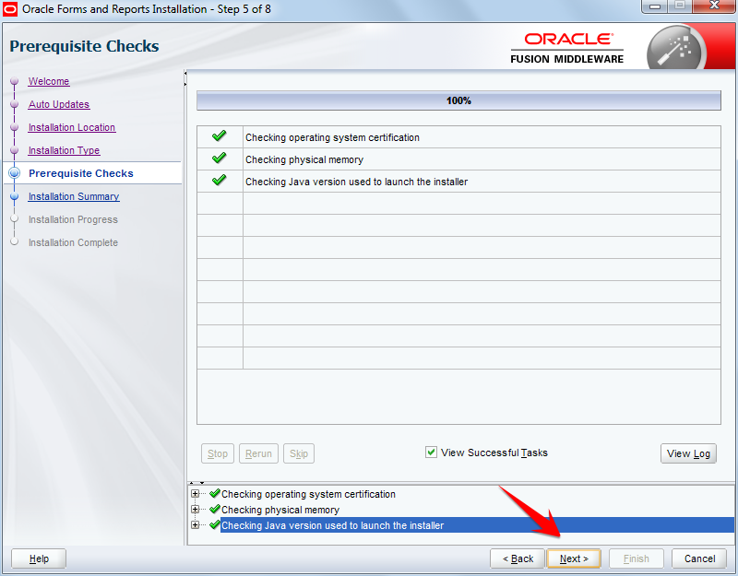
Task: Click the checkmark next to physical memory check
Action: pos(219,159)
